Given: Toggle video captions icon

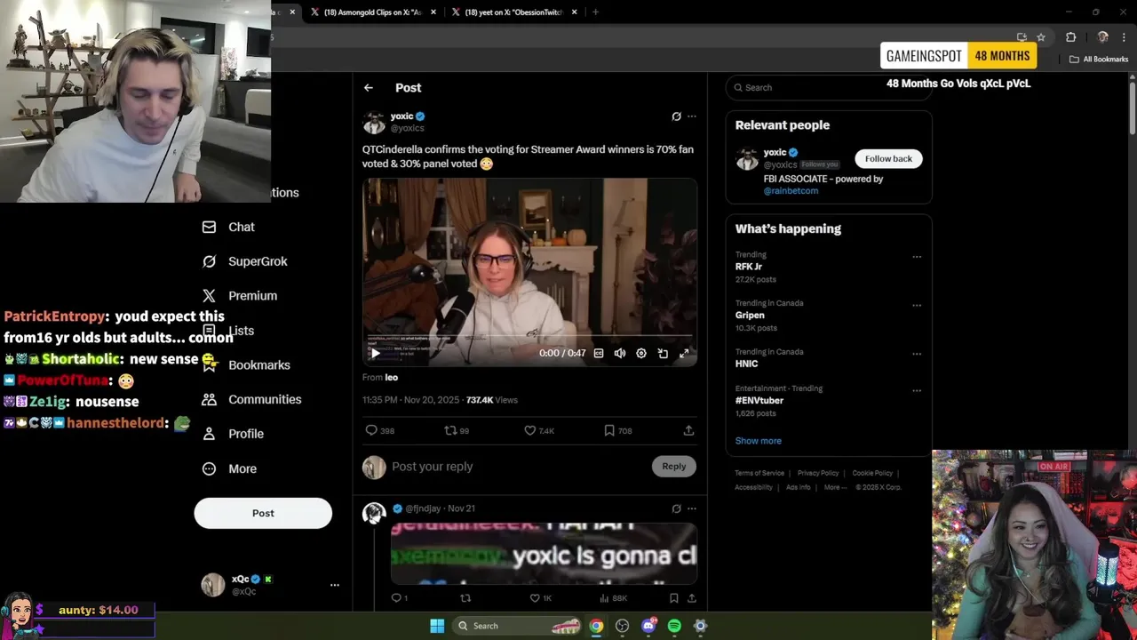Looking at the screenshot, I should tap(599, 353).
